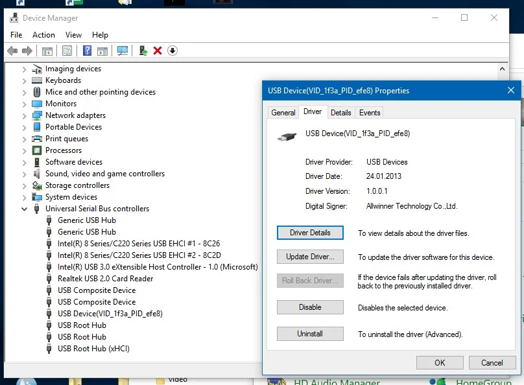Open the View menu
Image resolution: width=524 pixels, height=385 pixels.
click(73, 35)
